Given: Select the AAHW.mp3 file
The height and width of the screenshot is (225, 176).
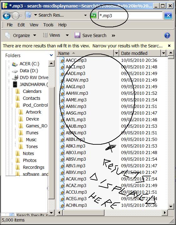Looking at the screenshot, I should [77, 93].
